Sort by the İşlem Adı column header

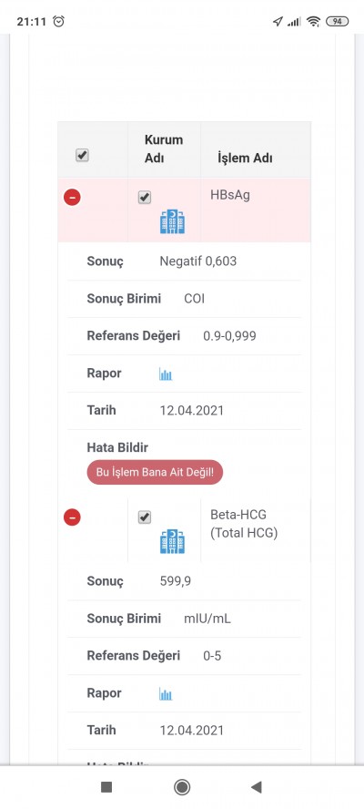click(245, 159)
